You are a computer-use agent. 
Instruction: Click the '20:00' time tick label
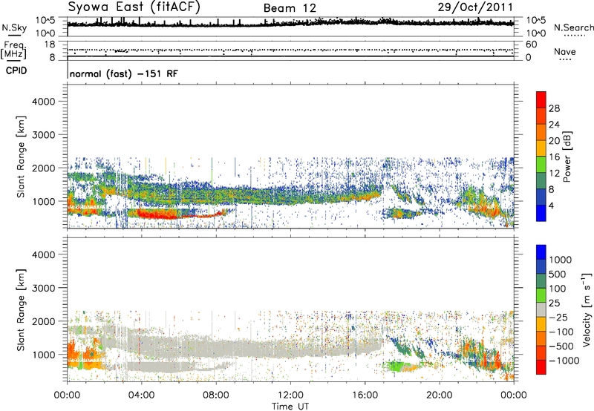(440, 395)
